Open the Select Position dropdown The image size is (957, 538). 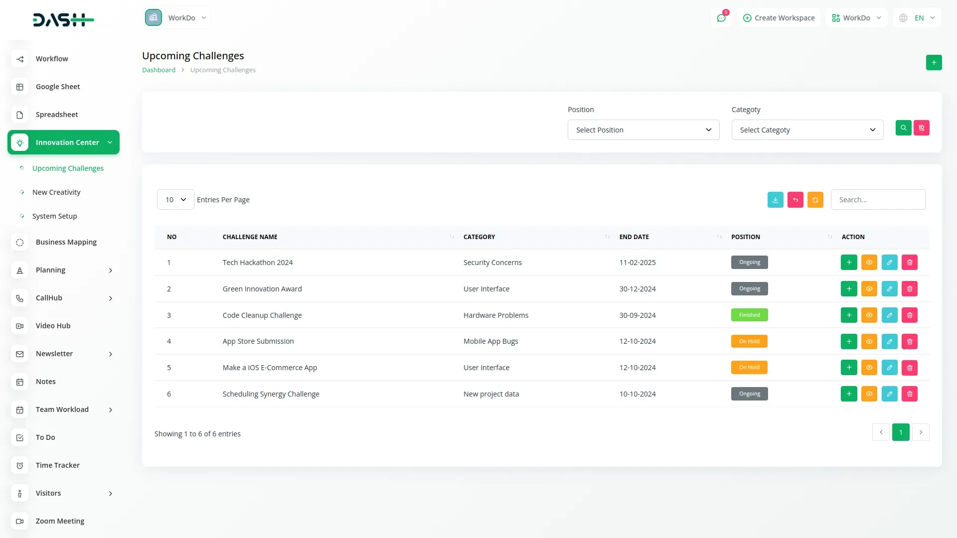[x=643, y=130]
